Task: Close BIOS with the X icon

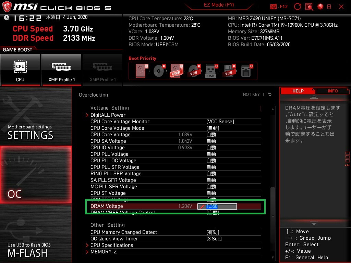Action: tap(341, 7)
